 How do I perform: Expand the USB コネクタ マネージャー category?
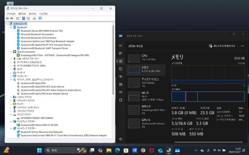coord(11,59)
